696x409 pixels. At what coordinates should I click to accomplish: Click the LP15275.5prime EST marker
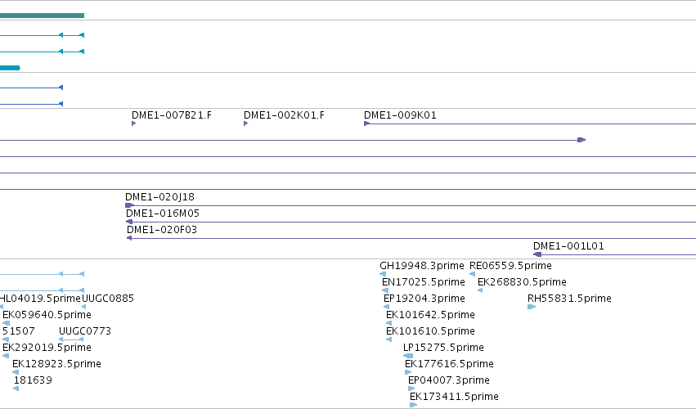(x=408, y=356)
